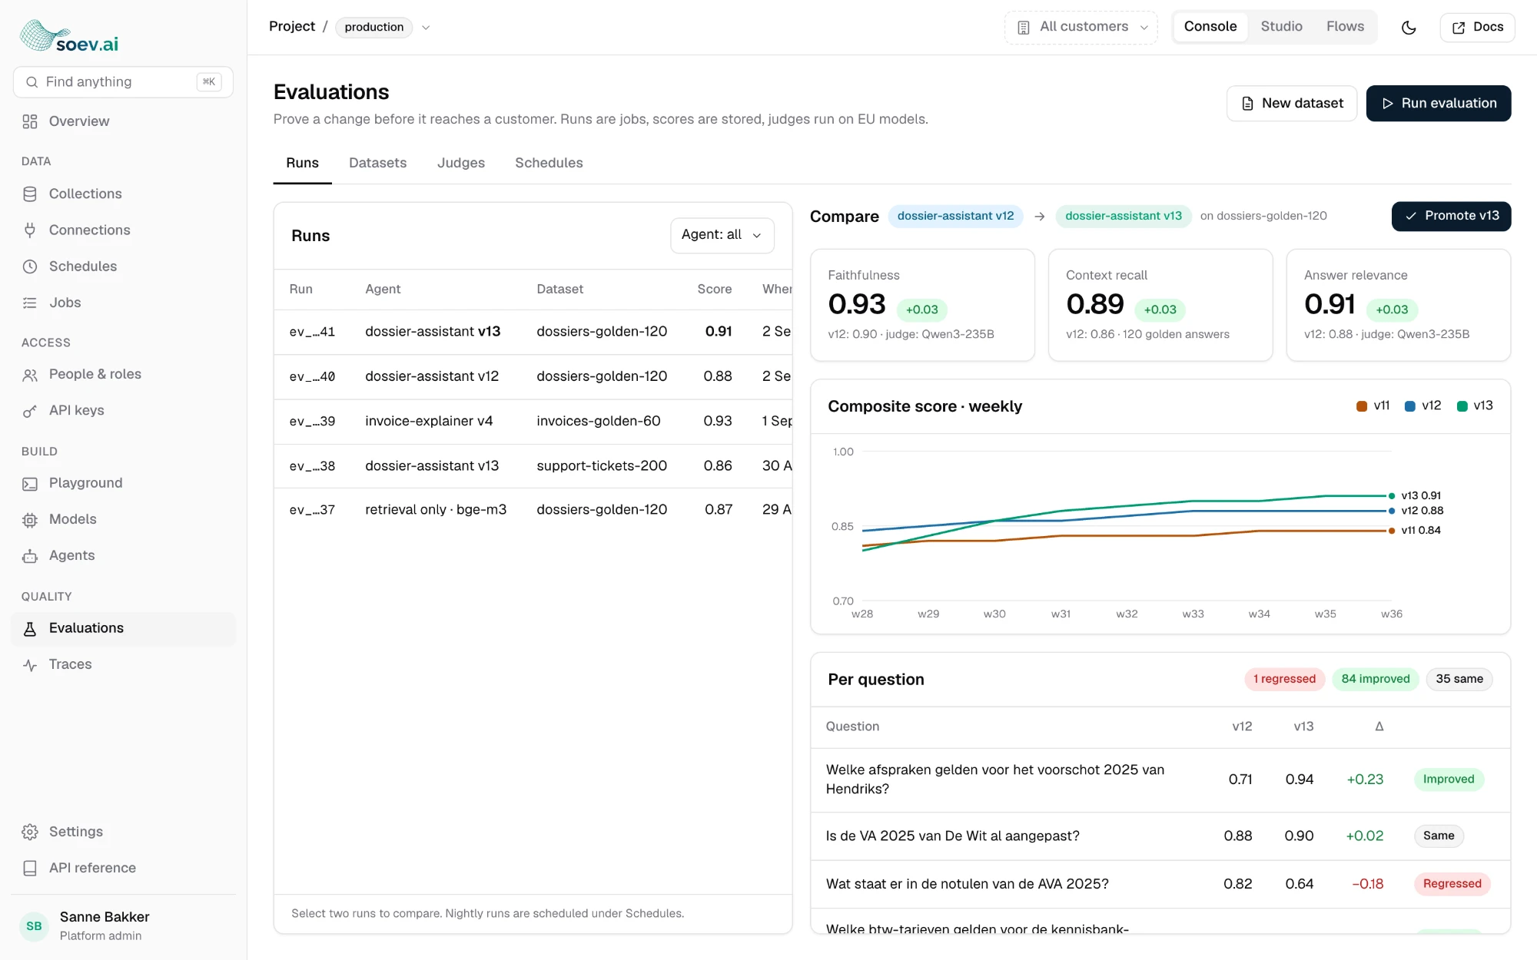Select run ev_…40 row

pos(533,377)
